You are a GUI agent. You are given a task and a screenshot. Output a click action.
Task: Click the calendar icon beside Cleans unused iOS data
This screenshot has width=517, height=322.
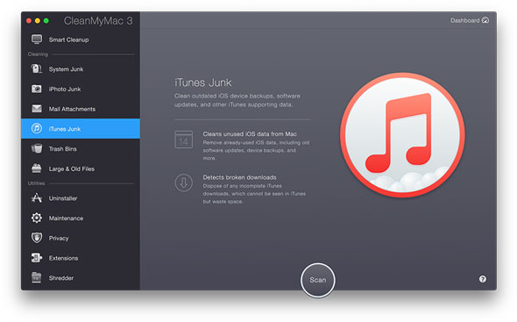pyautogui.click(x=184, y=139)
